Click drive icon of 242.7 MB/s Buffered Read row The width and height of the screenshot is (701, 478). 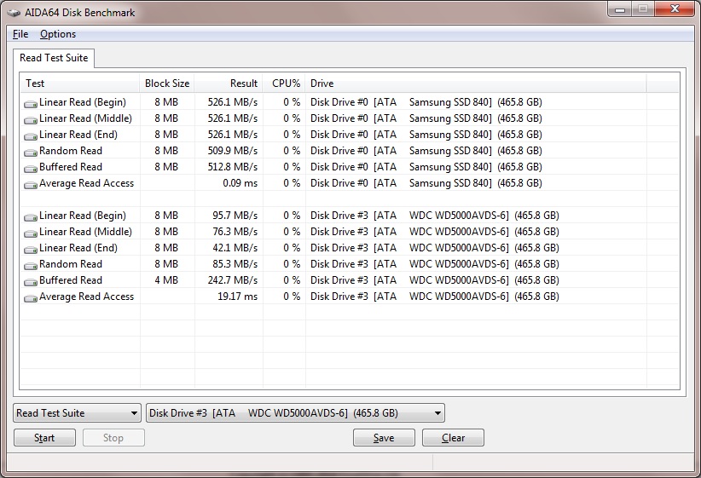31,282
